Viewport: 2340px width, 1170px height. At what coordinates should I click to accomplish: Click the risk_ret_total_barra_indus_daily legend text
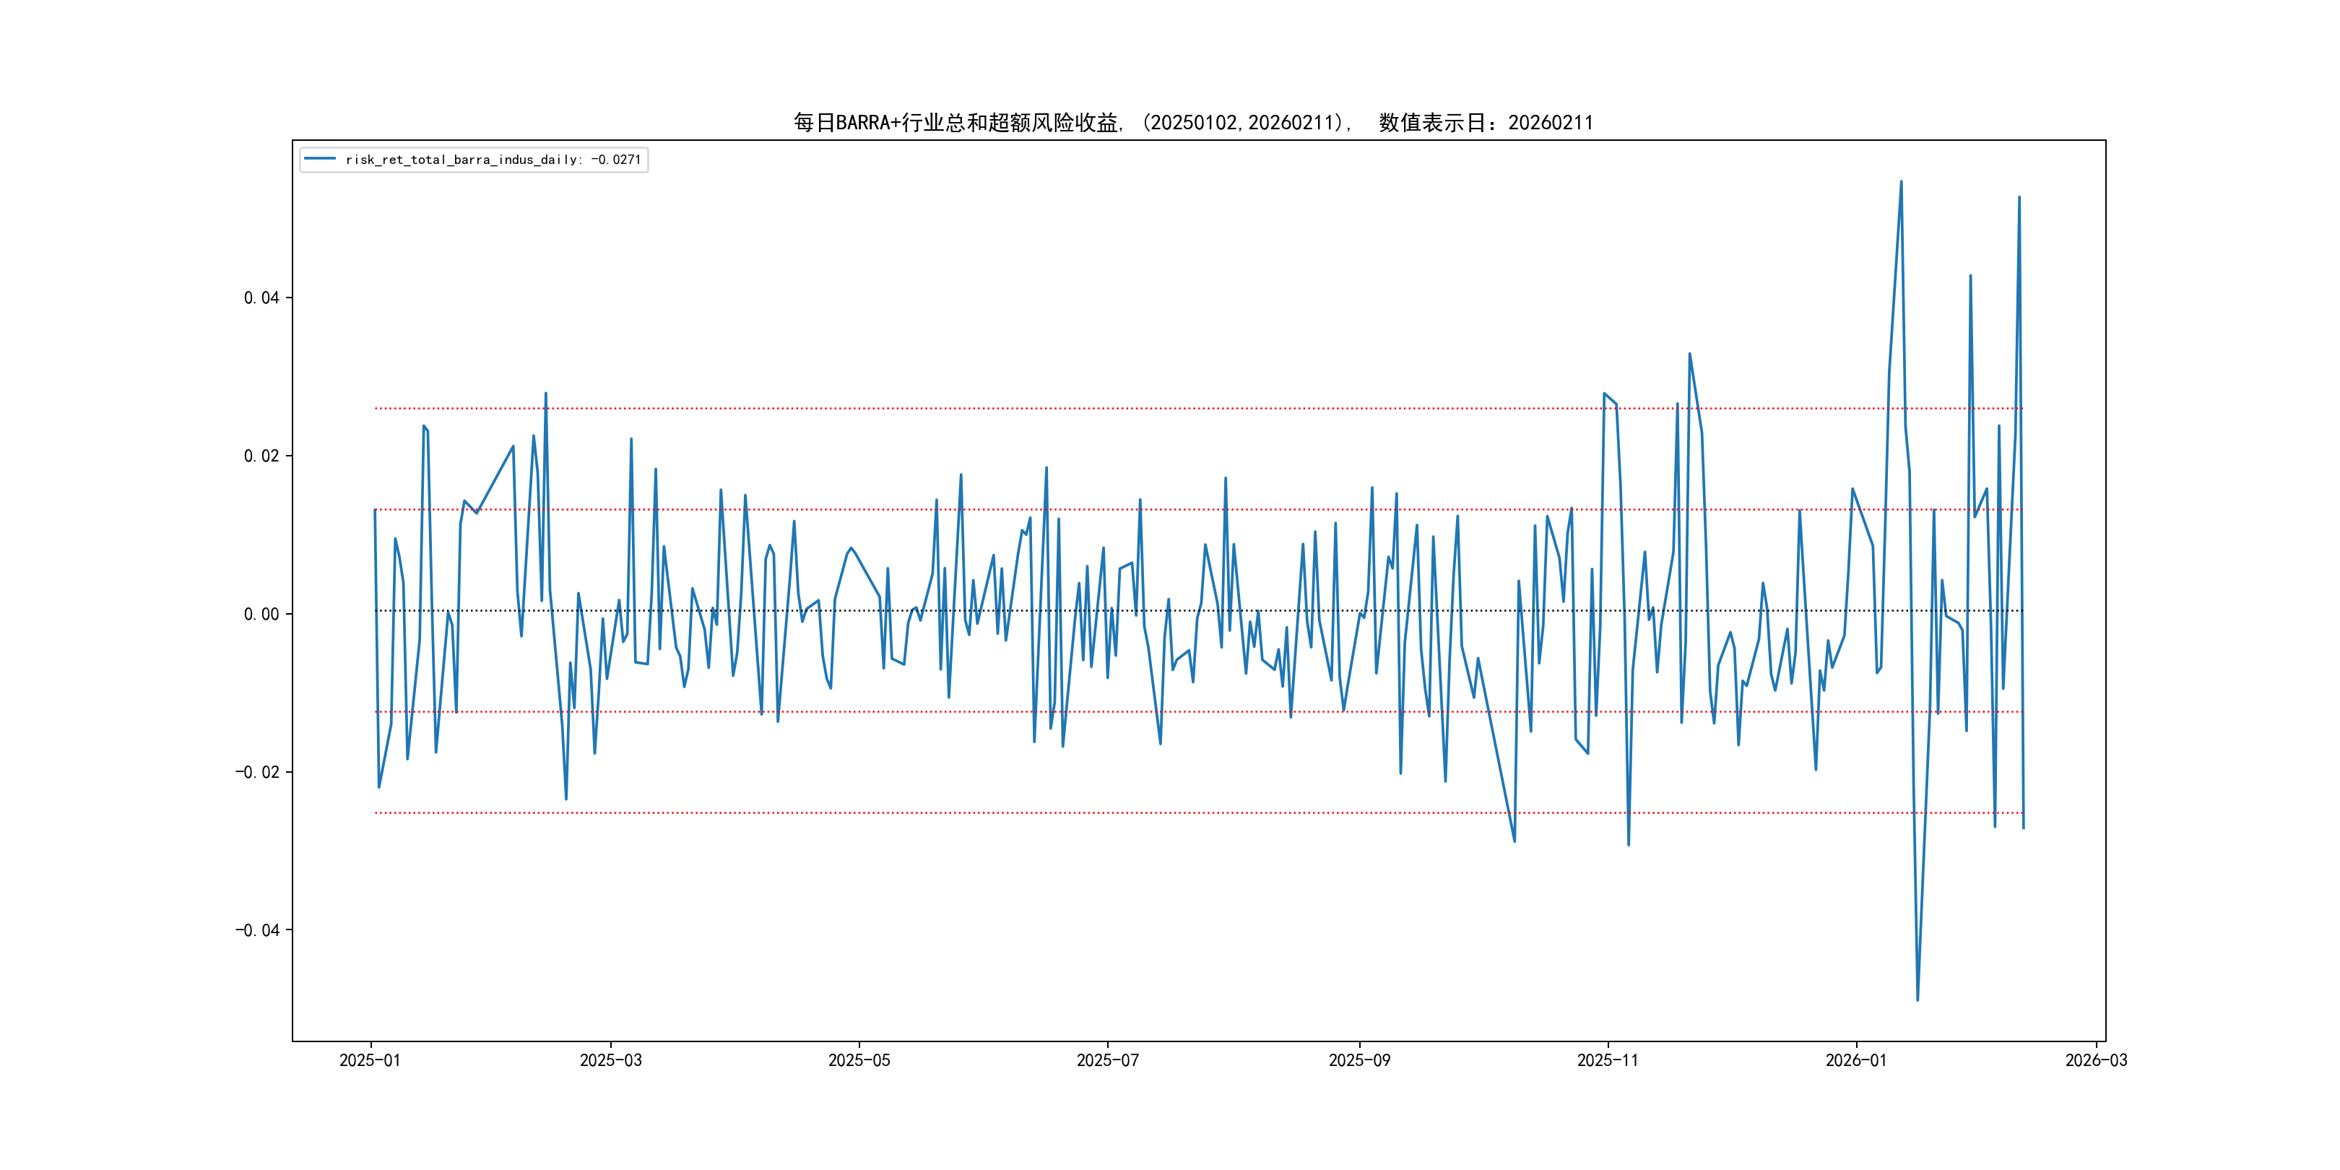[493, 160]
